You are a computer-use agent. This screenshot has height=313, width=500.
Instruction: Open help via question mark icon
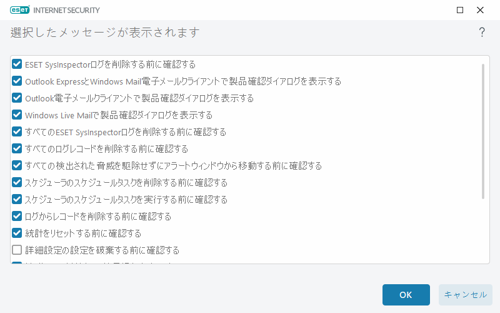482,33
